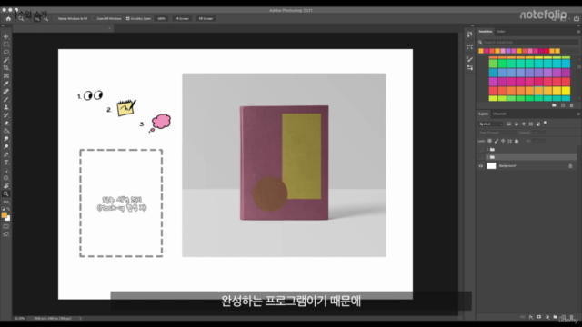Click the Fill Screen button

click(206, 18)
